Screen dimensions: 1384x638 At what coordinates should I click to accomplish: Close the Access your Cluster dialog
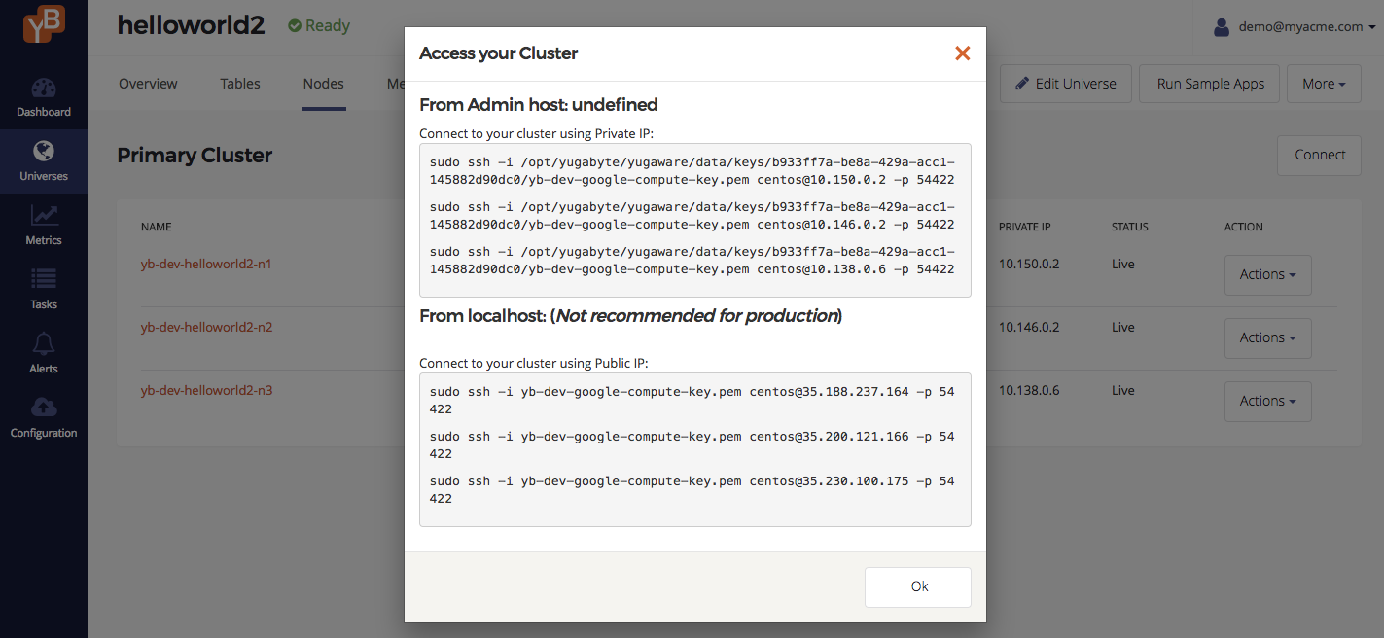pos(963,53)
